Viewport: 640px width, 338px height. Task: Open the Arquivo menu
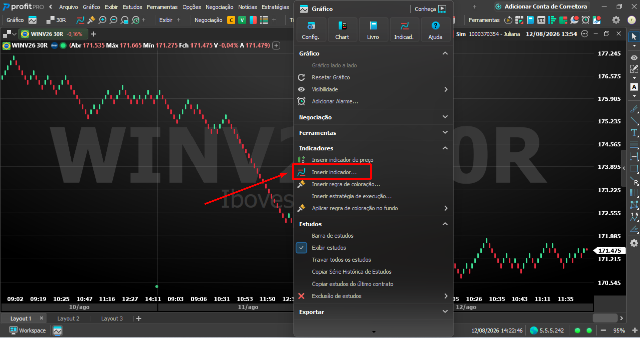(69, 7)
